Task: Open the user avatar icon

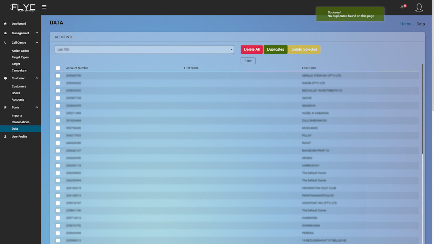Action: coord(419,7)
